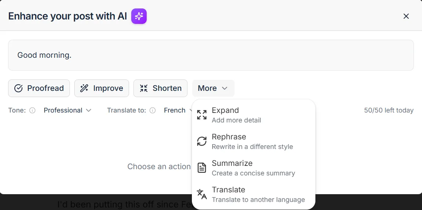Image resolution: width=422 pixels, height=210 pixels.
Task: Click the Proofread button
Action: click(x=39, y=88)
